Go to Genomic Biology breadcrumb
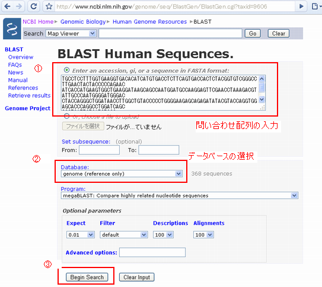 [x=83, y=22]
